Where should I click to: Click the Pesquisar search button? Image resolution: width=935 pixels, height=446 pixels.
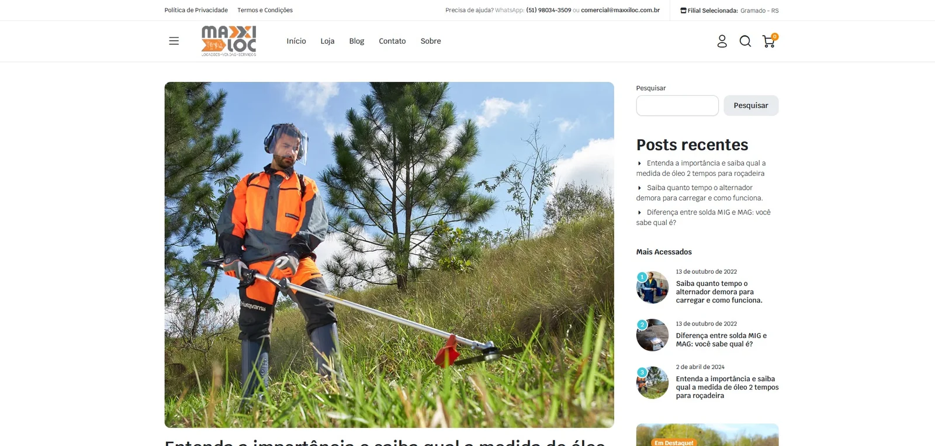pyautogui.click(x=751, y=105)
